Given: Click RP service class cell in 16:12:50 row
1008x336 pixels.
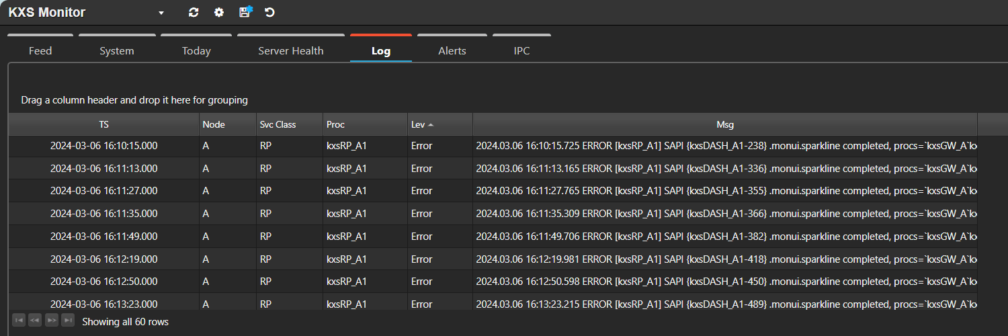Looking at the screenshot, I should coord(290,282).
